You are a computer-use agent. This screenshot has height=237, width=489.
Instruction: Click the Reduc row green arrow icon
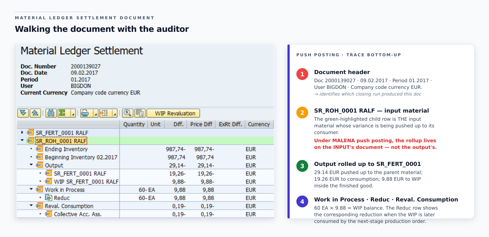[x=49, y=198]
